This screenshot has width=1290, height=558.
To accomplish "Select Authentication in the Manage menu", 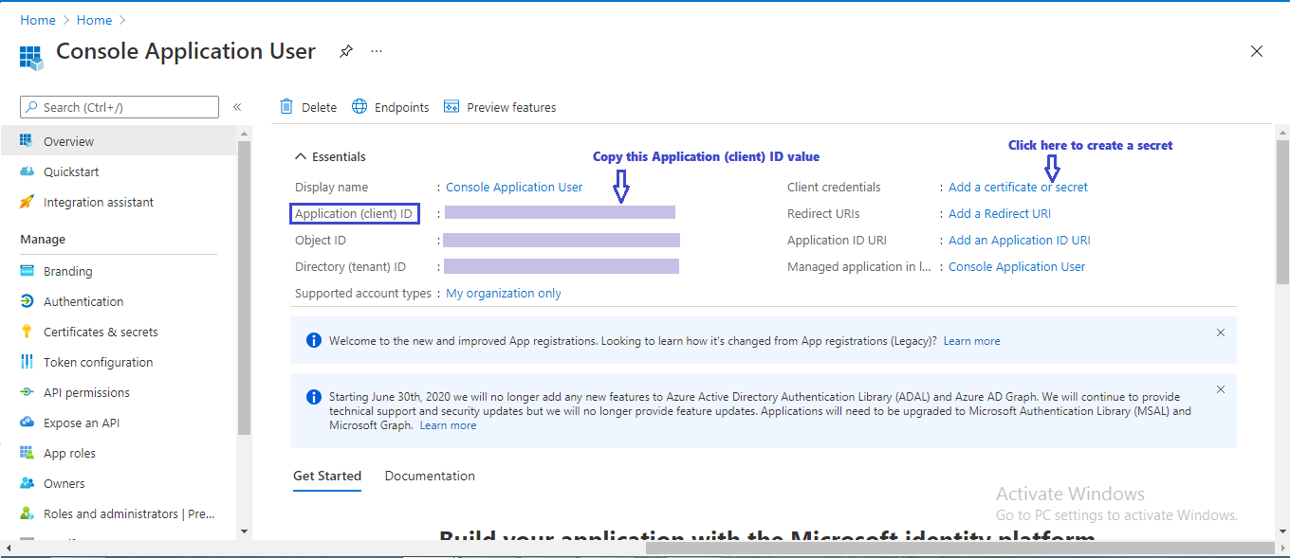I will (x=83, y=300).
